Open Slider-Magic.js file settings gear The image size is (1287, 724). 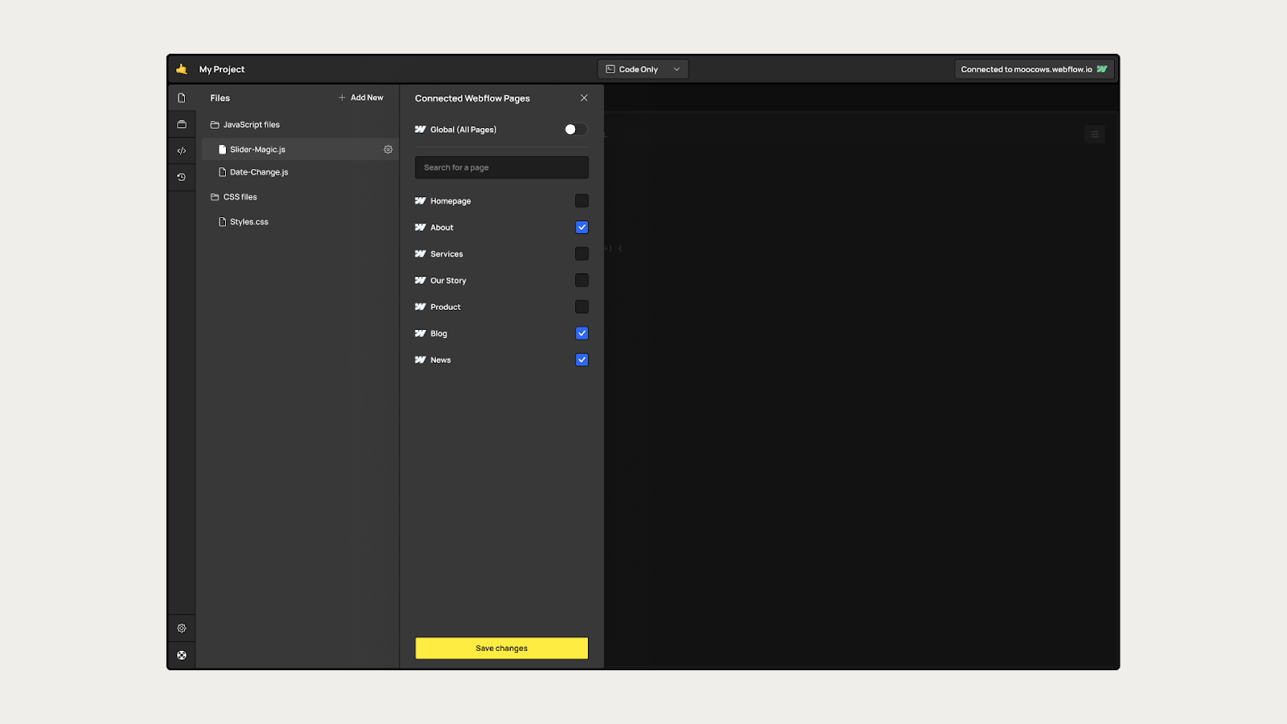[x=388, y=150]
